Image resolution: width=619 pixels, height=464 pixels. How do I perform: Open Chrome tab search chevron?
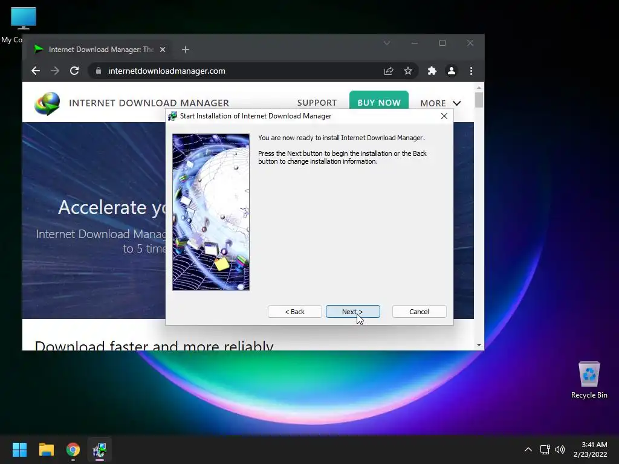[x=387, y=43]
